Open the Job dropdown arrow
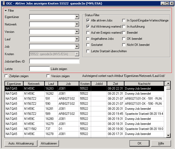This screenshot has height=149, width=175. 77,47
